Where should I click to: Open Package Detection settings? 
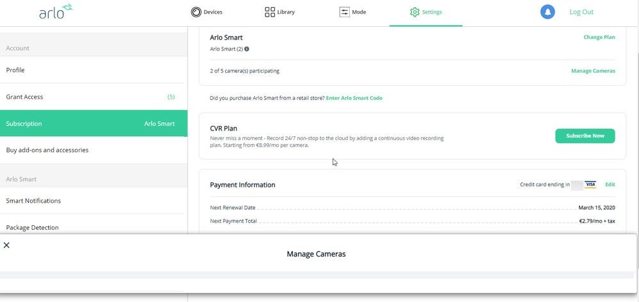pos(92,227)
